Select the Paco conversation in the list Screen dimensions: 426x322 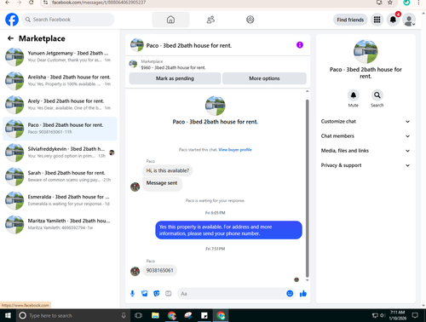click(60, 129)
